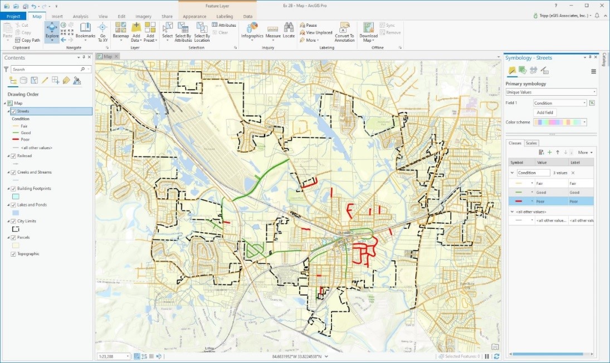Open the More menu in Classes
Screen dimensions: 610x363
[x=584, y=152]
